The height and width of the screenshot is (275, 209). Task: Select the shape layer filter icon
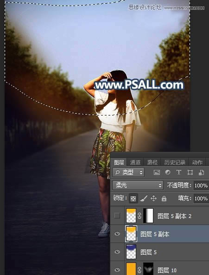click(190, 172)
